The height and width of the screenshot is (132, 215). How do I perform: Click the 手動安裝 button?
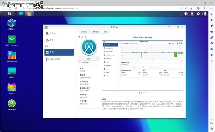tap(84, 32)
